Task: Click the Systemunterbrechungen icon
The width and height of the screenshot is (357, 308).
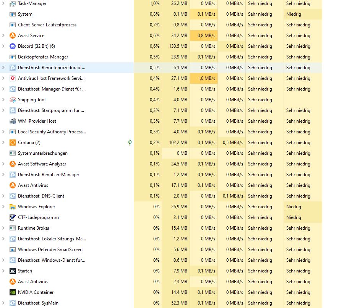Action: 13,153
